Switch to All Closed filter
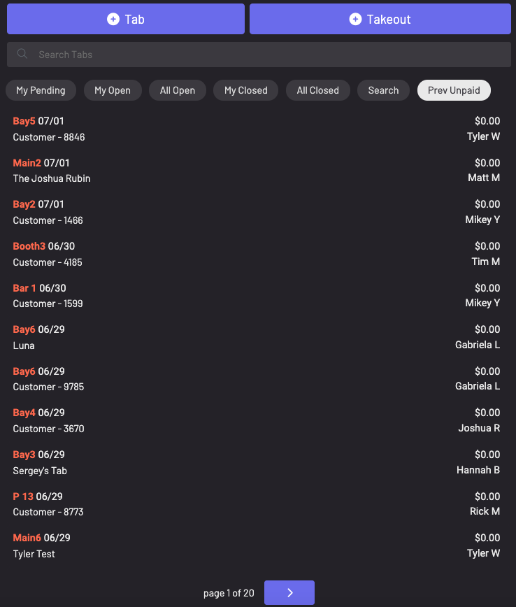Viewport: 516px width, 607px height. (317, 90)
